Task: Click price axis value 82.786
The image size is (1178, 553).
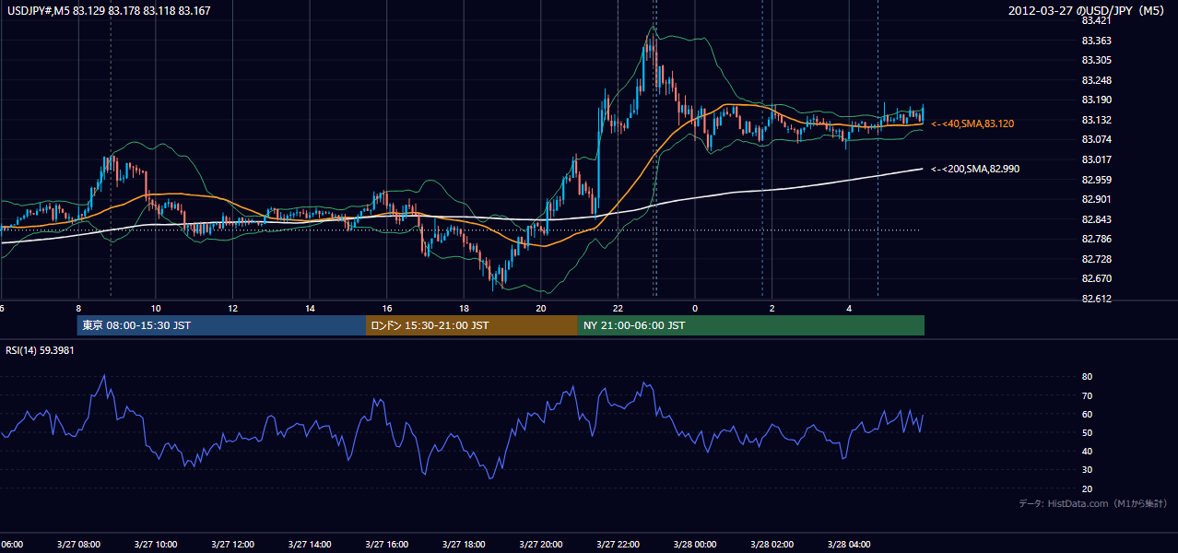Action: tap(1097, 239)
